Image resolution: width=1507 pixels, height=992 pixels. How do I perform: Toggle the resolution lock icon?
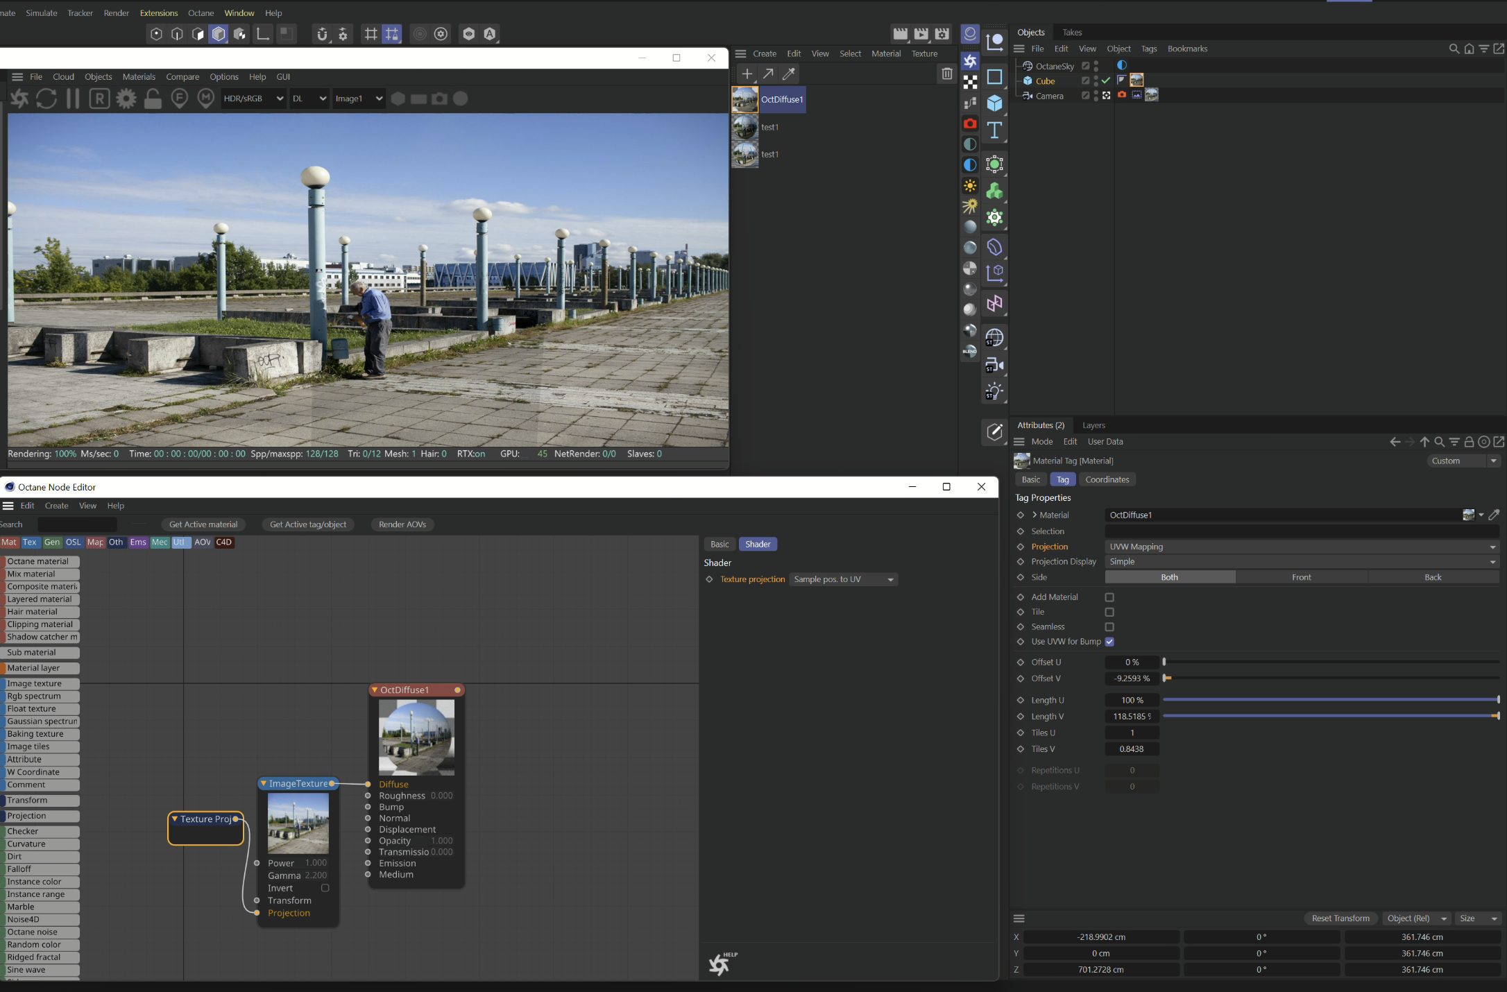pos(153,99)
